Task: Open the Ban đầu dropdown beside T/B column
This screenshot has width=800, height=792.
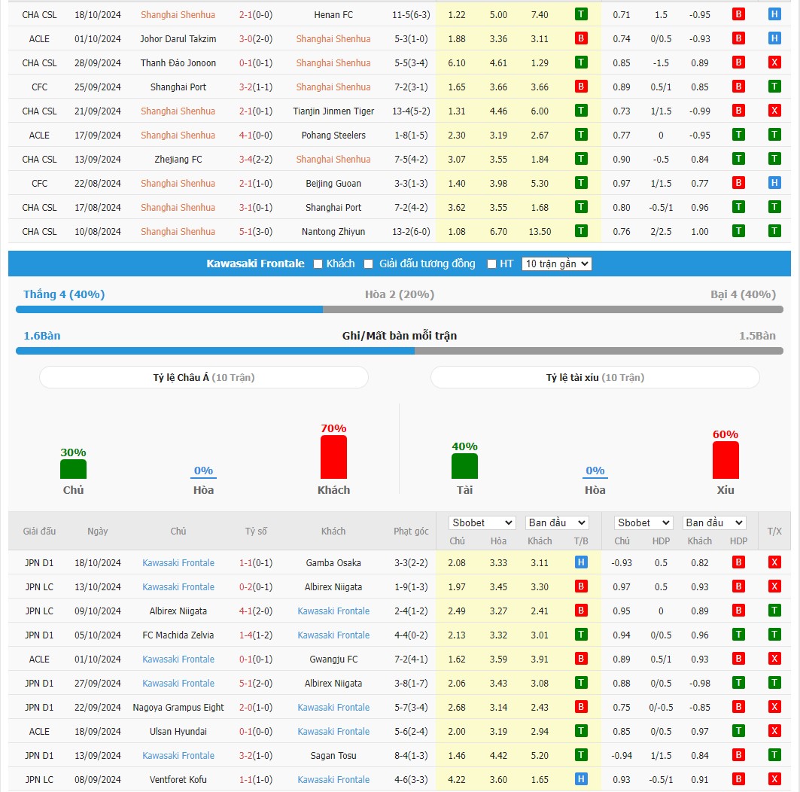Action: pyautogui.click(x=557, y=522)
